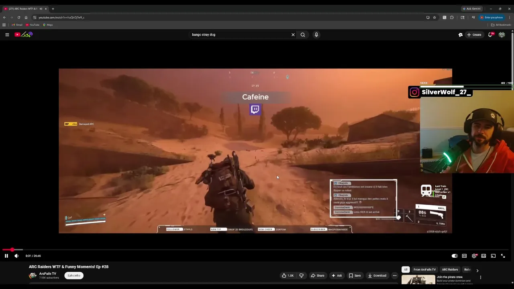
Task: Click the Create button
Action: click(474, 35)
